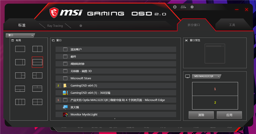
Task: Open the 拆分窗口 tab
Action: [194, 25]
